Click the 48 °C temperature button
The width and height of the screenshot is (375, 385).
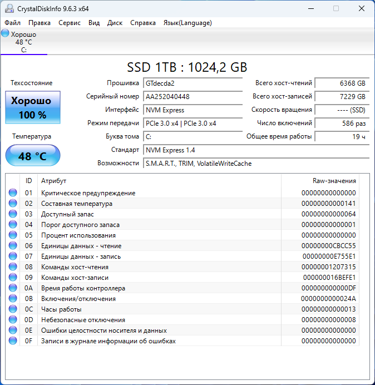[32, 156]
